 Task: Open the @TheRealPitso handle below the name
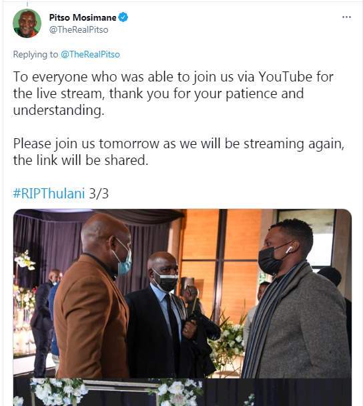(79, 30)
